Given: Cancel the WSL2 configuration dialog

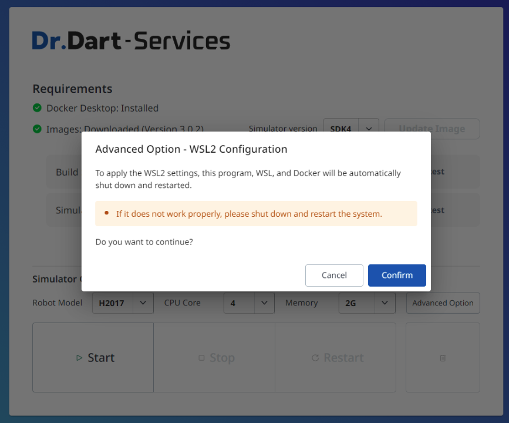Looking at the screenshot, I should 334,275.
